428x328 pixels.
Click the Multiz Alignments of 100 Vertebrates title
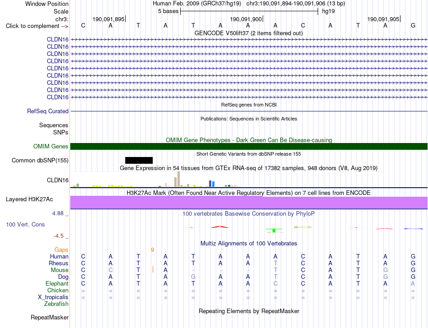point(249,244)
